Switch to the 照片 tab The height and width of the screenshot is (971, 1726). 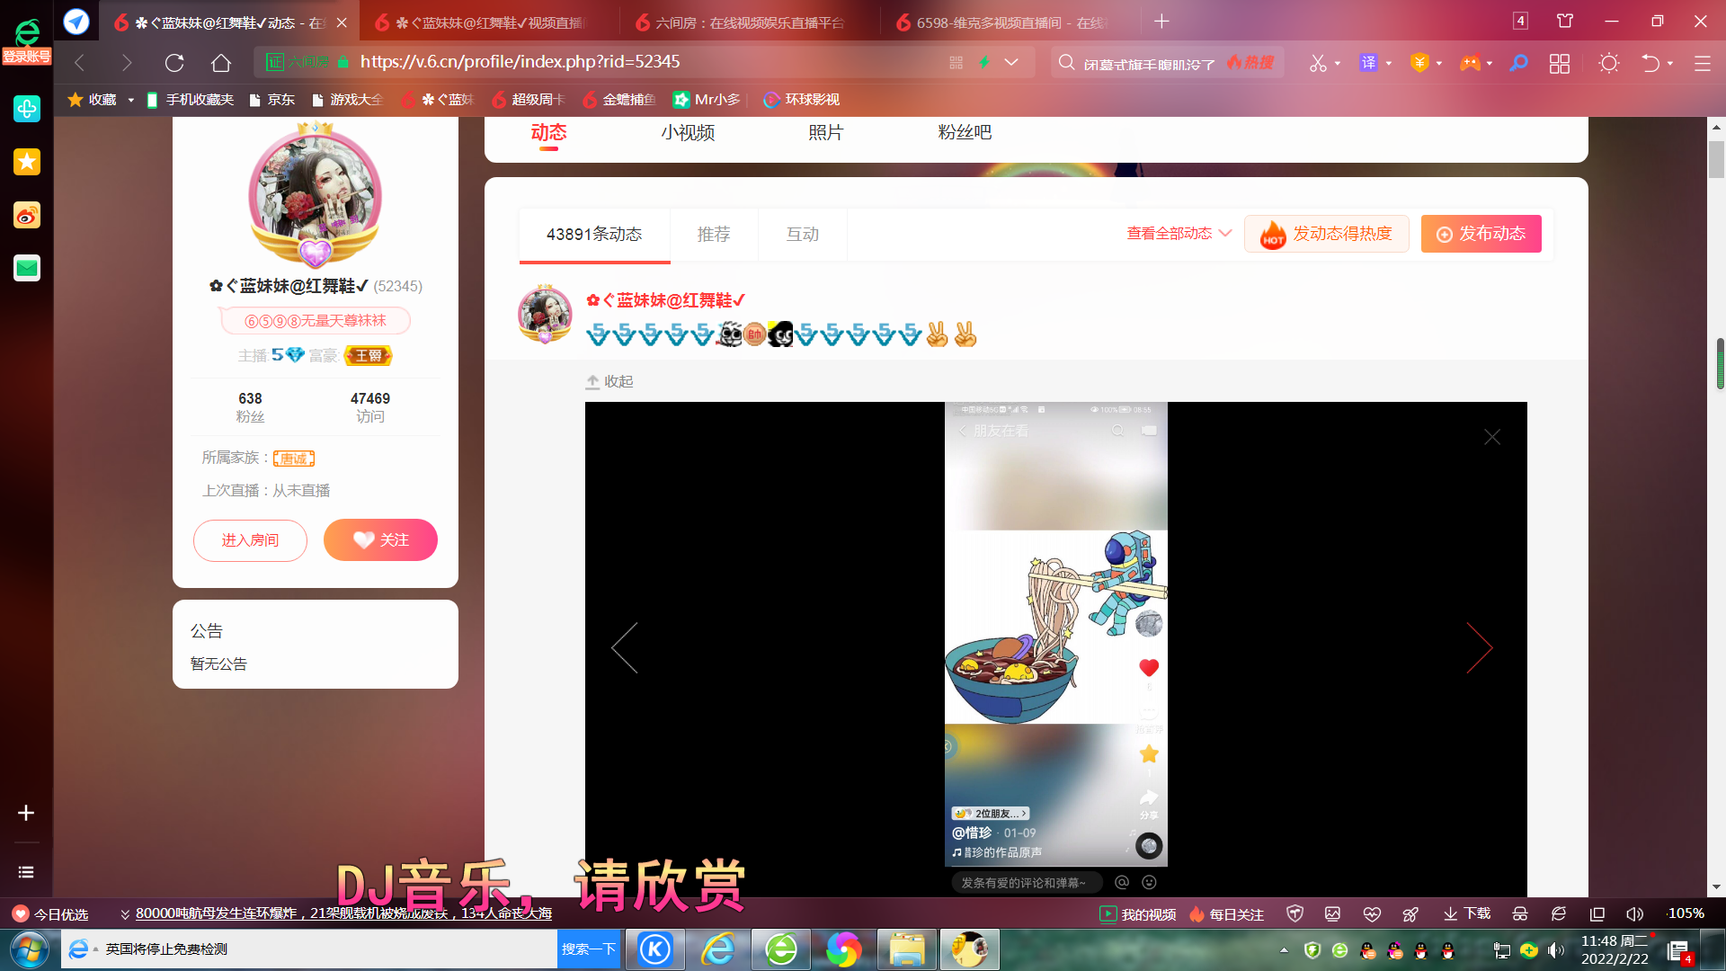[825, 132]
